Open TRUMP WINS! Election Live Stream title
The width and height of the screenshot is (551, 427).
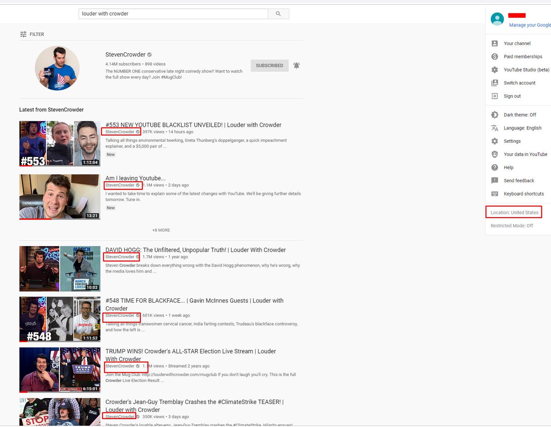[191, 355]
